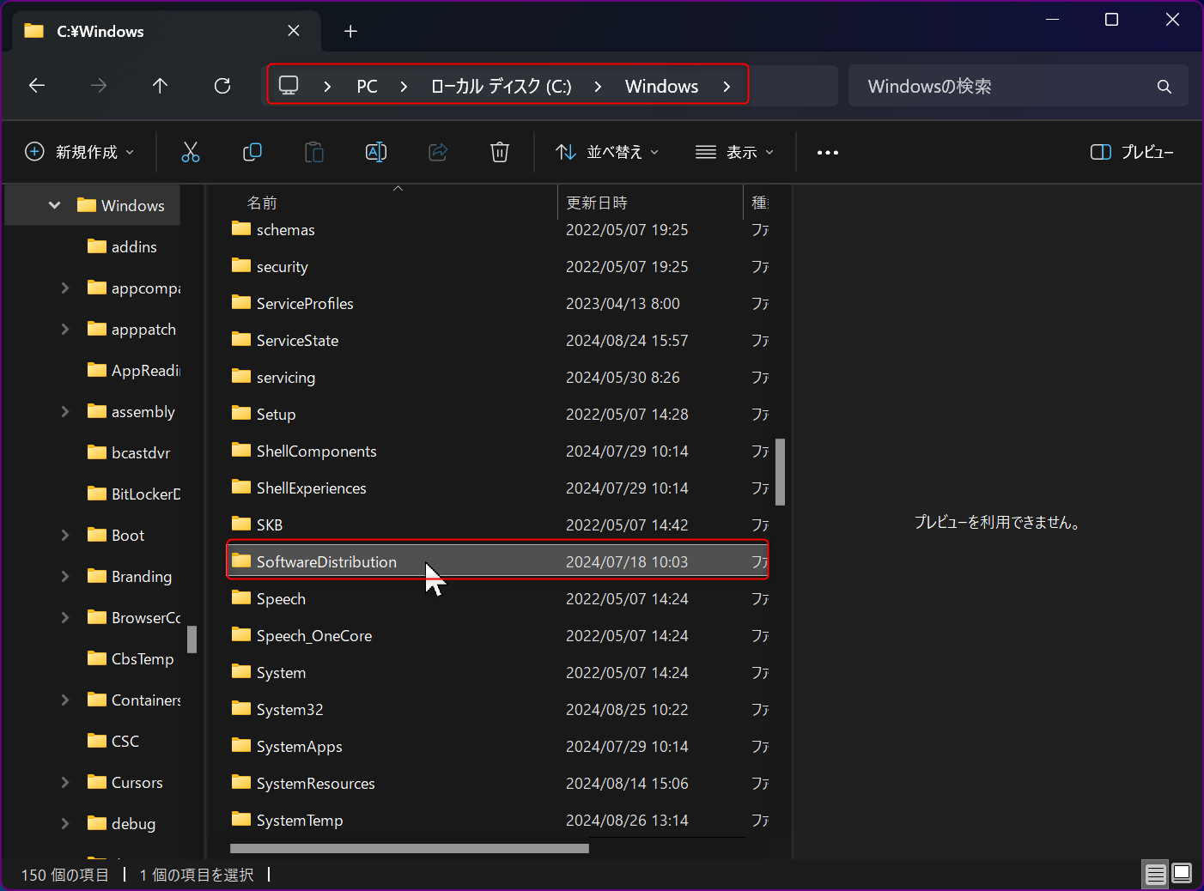Sort by 更新日時 column header

[x=597, y=203]
